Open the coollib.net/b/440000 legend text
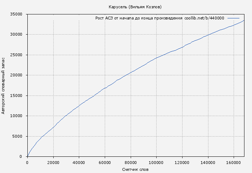This screenshot has width=252, height=173. [204, 18]
